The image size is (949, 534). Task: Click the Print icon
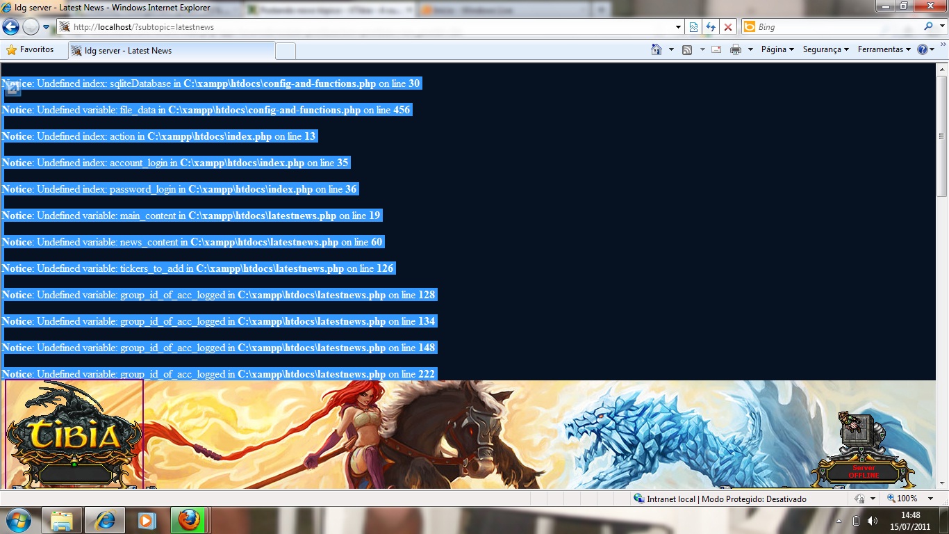pos(736,49)
